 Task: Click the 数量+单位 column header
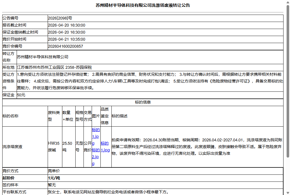(69, 116)
